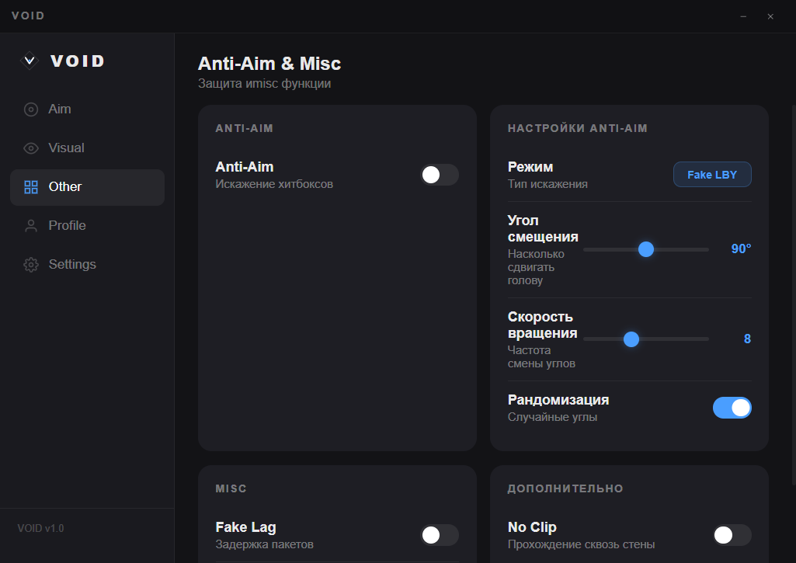Click the Насколько сдвигать голову description
Viewport: 796px width, 563px height.
click(x=536, y=267)
